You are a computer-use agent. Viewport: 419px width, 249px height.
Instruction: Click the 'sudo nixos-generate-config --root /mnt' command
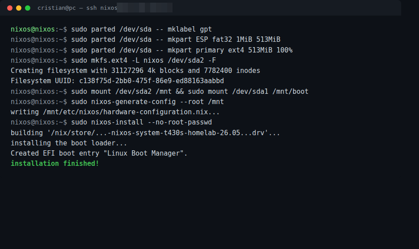pyautogui.click(x=148, y=102)
